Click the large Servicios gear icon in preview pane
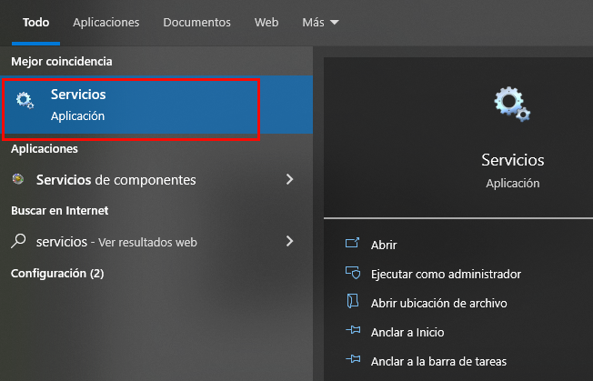This screenshot has height=381, width=593. [511, 105]
